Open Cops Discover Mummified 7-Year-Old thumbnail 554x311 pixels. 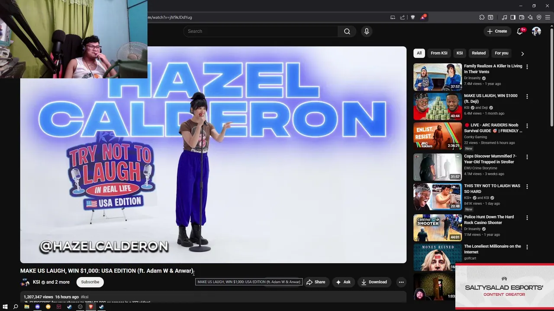pos(437,167)
